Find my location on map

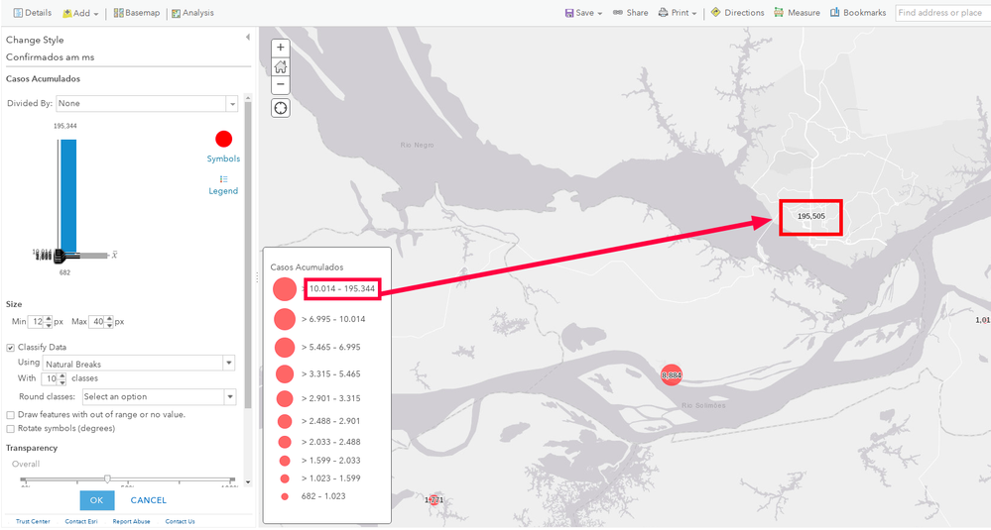coord(281,108)
